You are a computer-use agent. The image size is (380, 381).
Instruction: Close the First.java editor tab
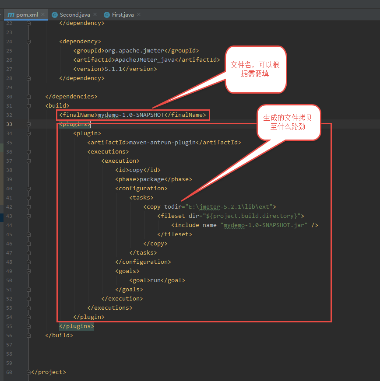pyautogui.click(x=139, y=14)
